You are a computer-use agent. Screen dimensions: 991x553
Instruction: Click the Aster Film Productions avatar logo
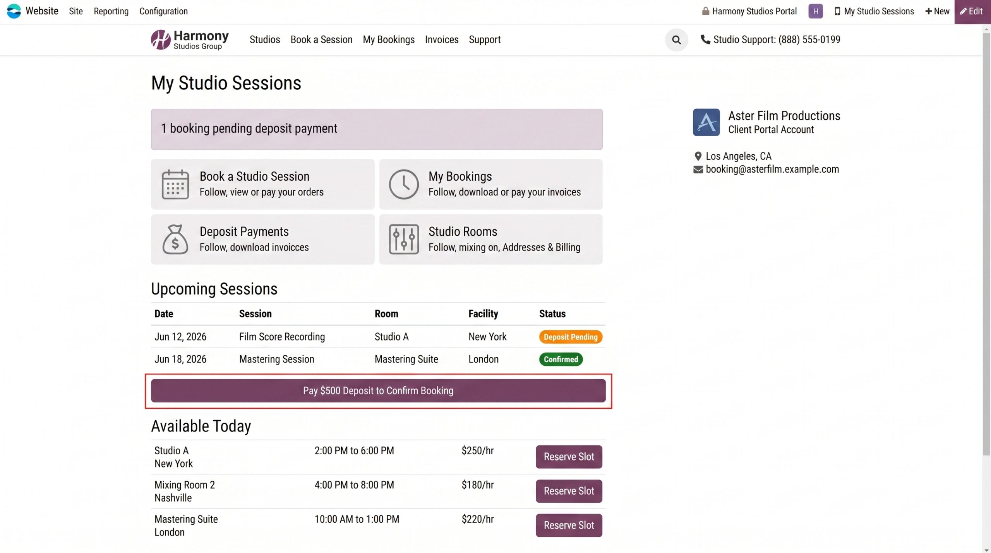point(706,122)
